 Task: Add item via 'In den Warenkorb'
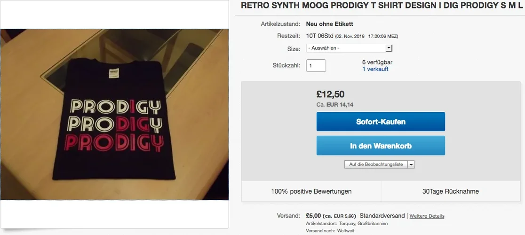(381, 146)
